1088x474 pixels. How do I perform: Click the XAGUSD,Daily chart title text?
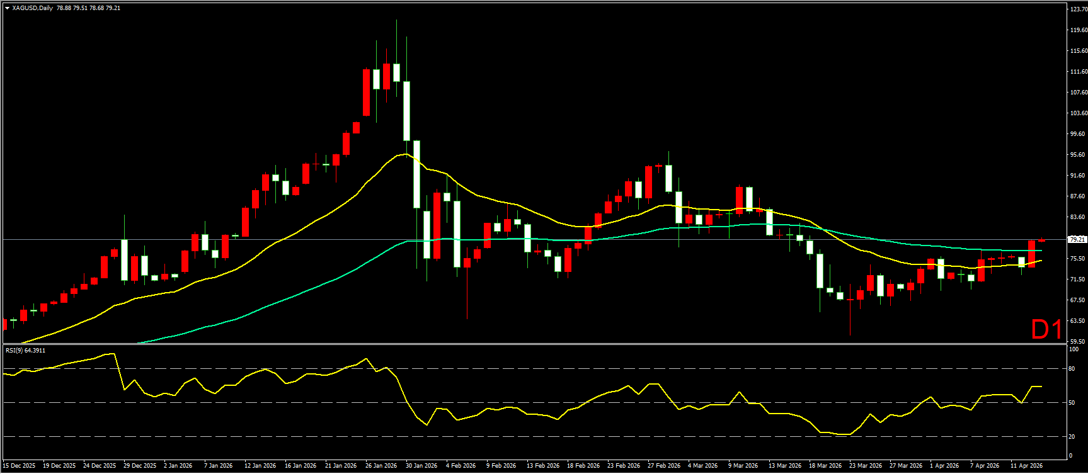[32, 8]
